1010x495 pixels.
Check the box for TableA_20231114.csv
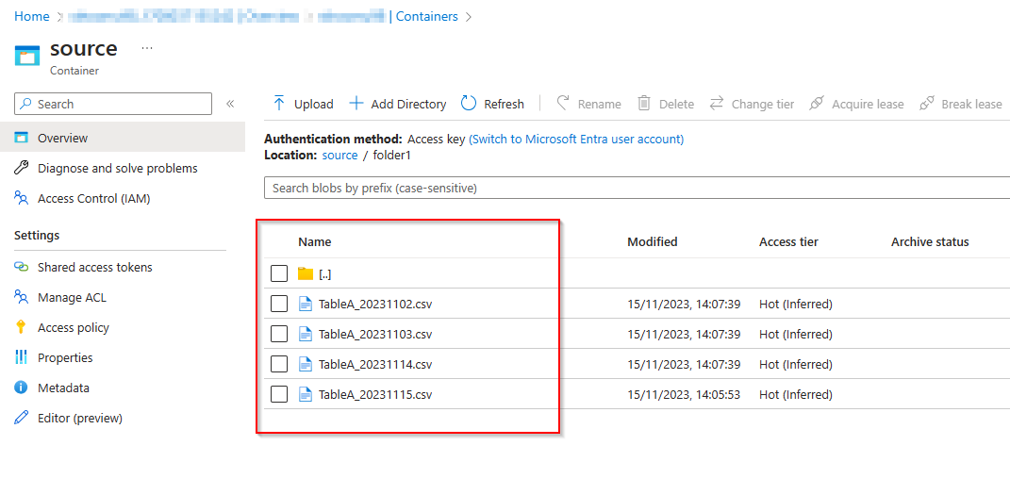[x=279, y=364]
